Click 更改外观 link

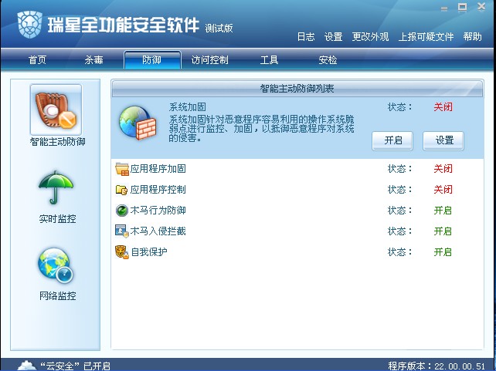coord(370,36)
